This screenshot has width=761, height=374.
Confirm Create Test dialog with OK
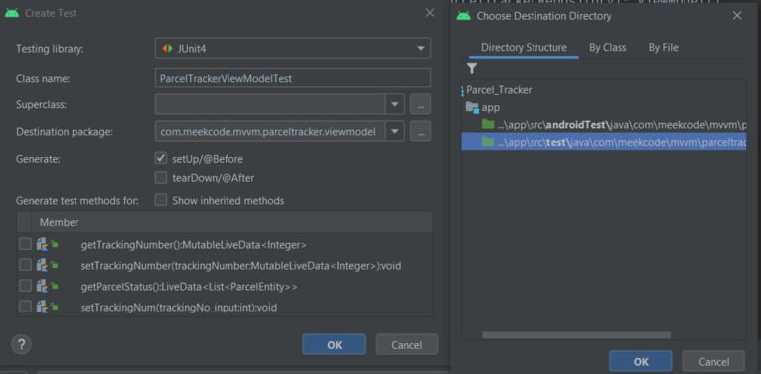(334, 344)
